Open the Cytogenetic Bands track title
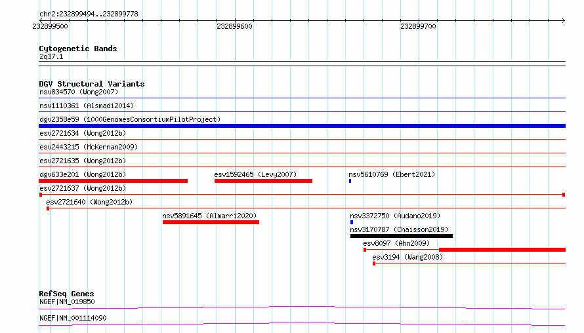Image resolution: width=584 pixels, height=333 pixels. (x=78, y=49)
